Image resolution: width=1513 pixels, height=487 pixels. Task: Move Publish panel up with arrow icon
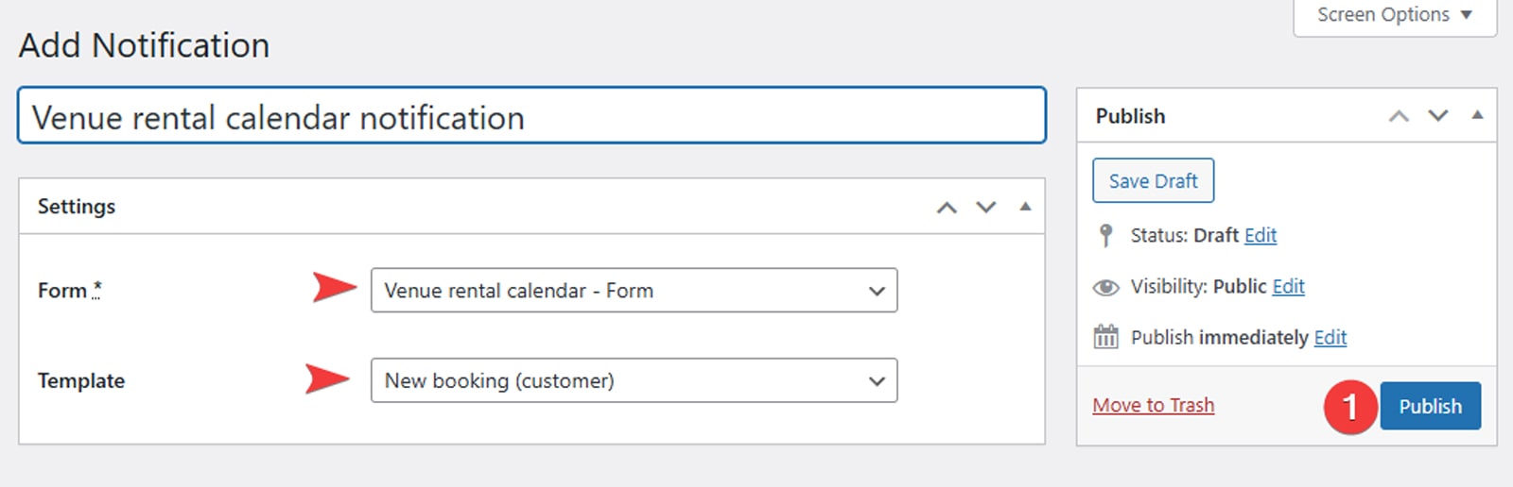[1399, 116]
